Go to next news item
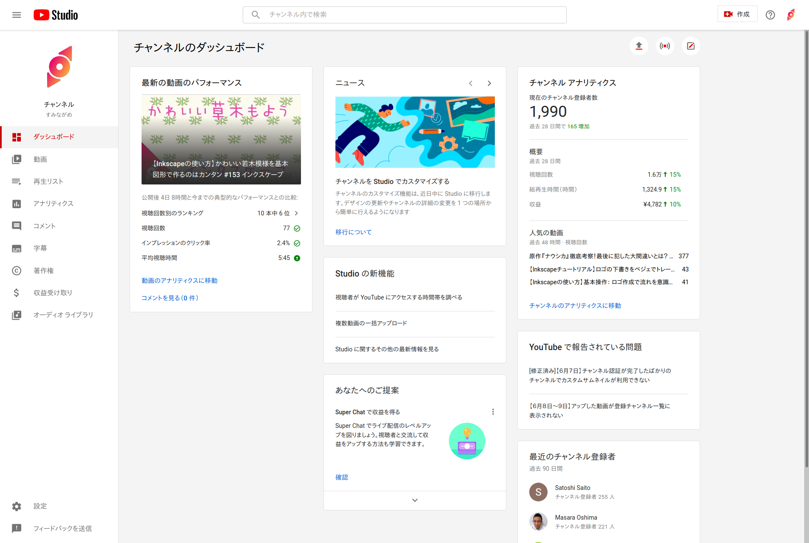The height and width of the screenshot is (543, 809). point(489,83)
